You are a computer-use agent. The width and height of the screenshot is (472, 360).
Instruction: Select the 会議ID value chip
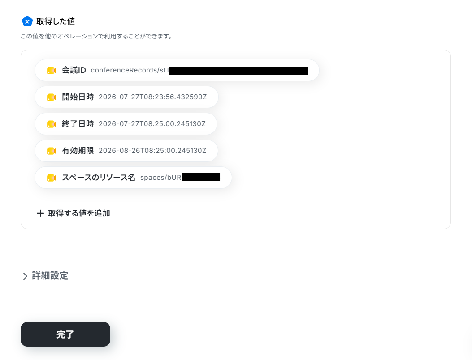pyautogui.click(x=177, y=70)
